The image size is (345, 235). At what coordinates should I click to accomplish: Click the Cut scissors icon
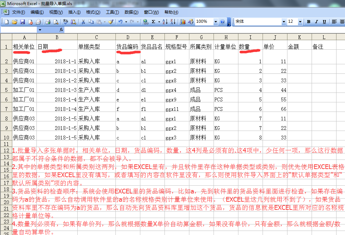(83, 22)
